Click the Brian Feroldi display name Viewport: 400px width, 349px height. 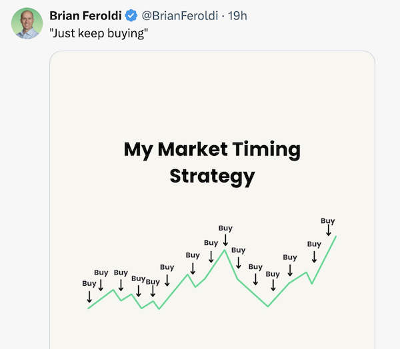85,16
